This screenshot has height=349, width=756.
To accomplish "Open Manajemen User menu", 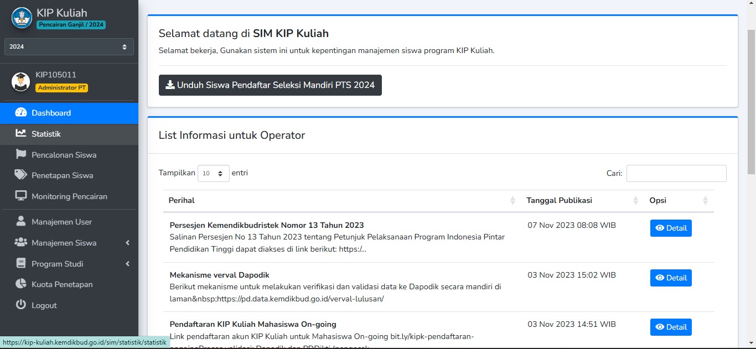I will 69,222.
